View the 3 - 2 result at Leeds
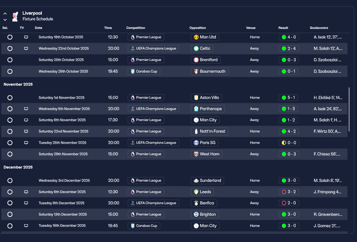Screen dimensions: 357x242 pyautogui.click(x=289, y=192)
